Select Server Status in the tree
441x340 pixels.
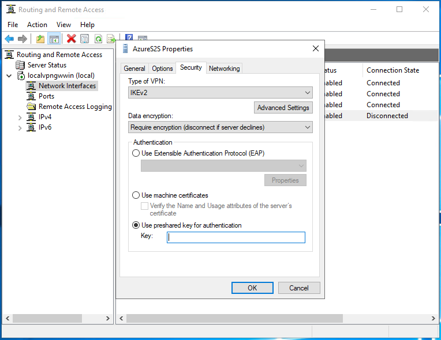click(47, 65)
